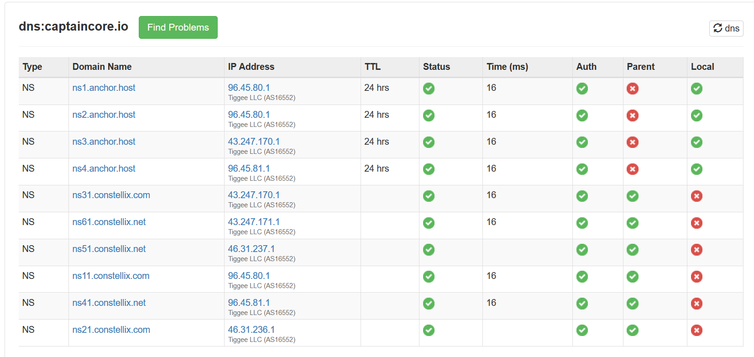Click IP 43.247.170.1 in ns31.constellix.com row
Viewport: 754px width, 357px height.
(254, 195)
